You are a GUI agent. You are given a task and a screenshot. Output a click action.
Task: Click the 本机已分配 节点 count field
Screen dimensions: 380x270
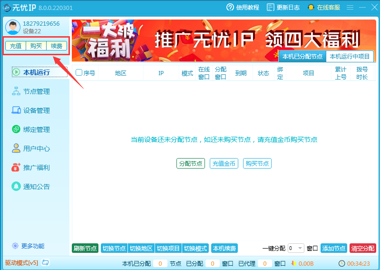(x=160, y=263)
